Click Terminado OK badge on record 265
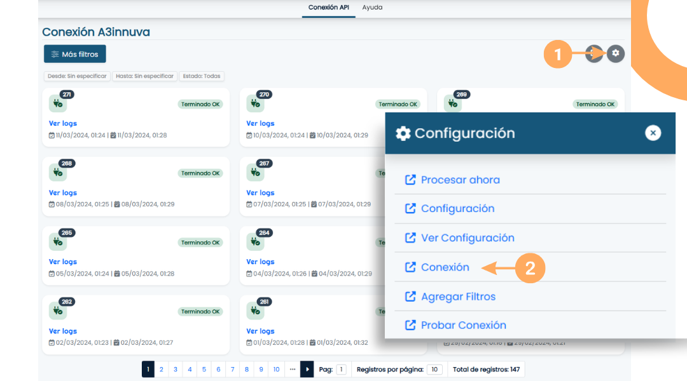 (200, 243)
